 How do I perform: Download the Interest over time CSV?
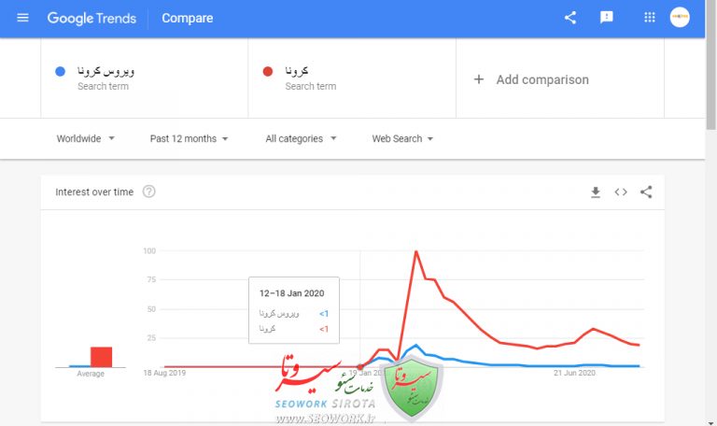click(596, 192)
